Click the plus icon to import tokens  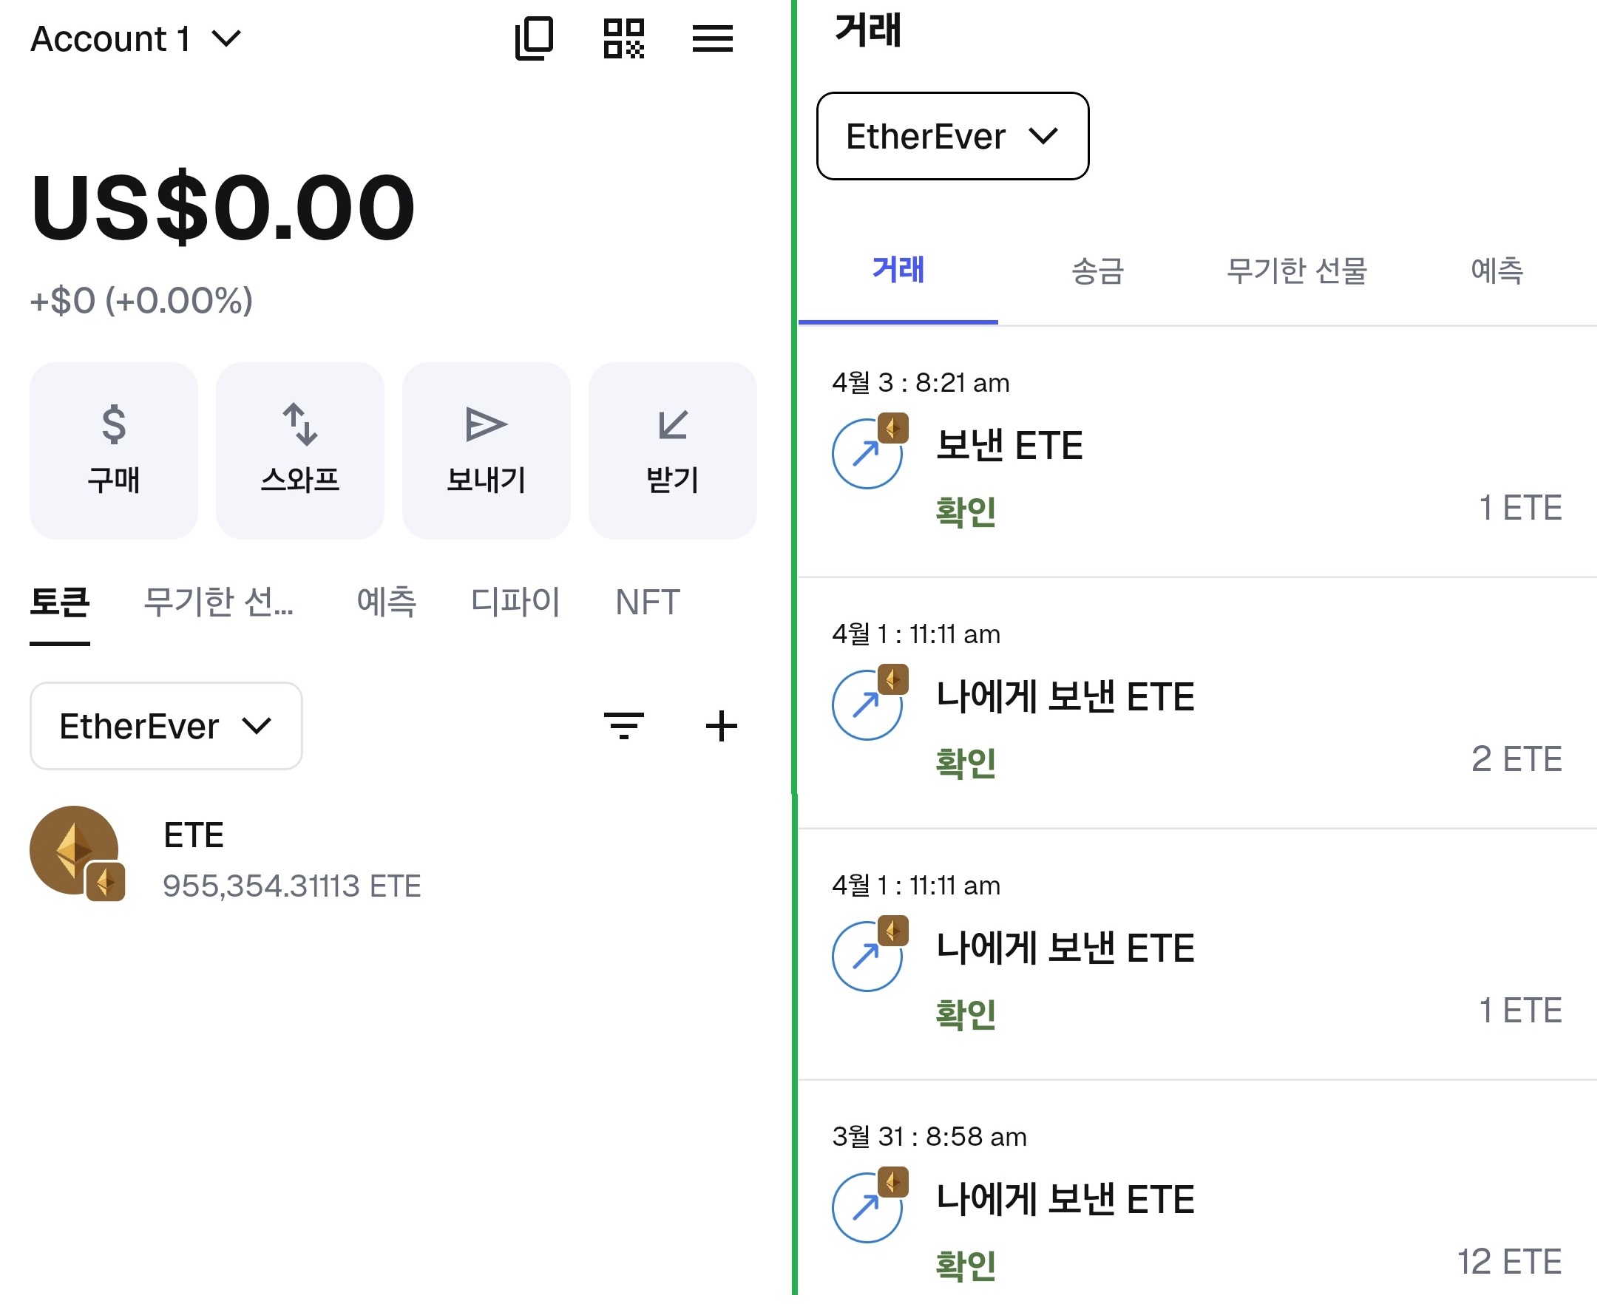[x=720, y=726]
